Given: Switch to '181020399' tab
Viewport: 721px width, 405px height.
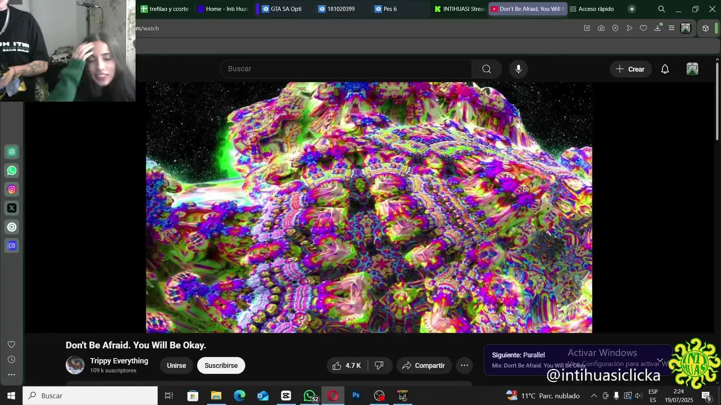Looking at the screenshot, I should (341, 9).
